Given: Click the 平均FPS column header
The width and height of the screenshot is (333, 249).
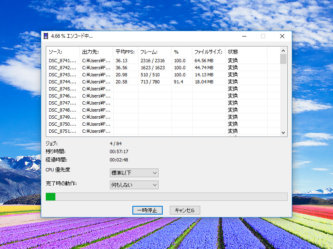Looking at the screenshot, I should pyautogui.click(x=125, y=52).
